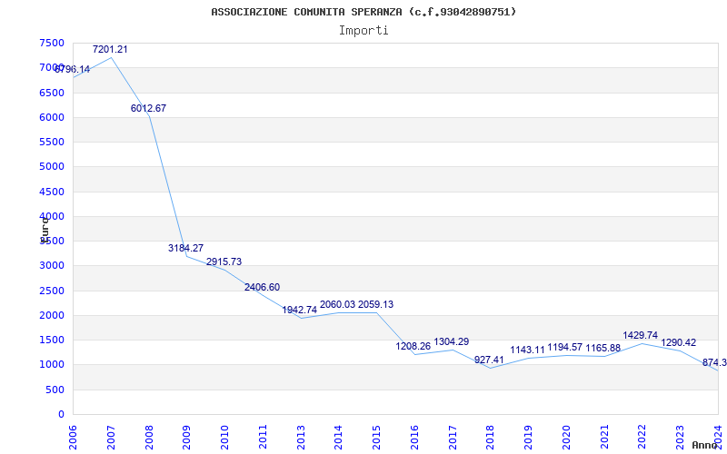The image size is (727, 454).
Task: Click the 1000 y-axis tick label
Action: click(x=52, y=365)
